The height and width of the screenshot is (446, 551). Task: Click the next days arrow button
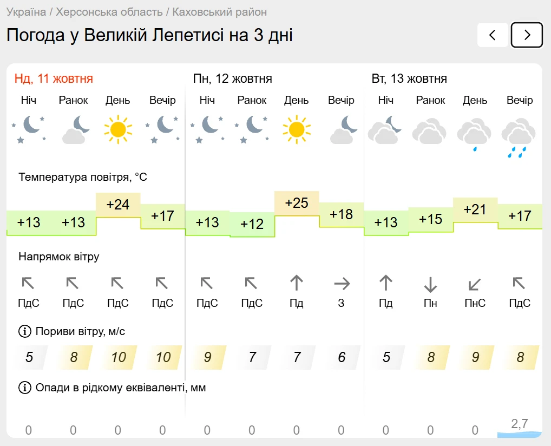pyautogui.click(x=527, y=35)
